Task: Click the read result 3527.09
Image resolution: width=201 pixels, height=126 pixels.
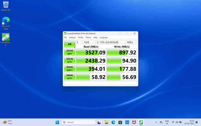Action: tap(91, 52)
